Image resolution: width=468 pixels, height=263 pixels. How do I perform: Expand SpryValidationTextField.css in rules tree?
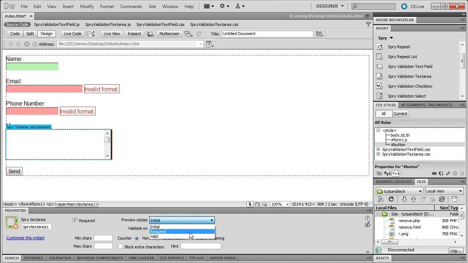(378, 149)
